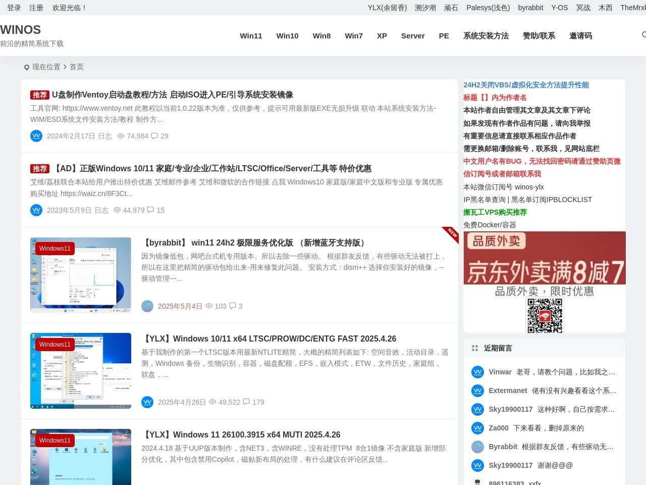Open YLX(余留香) author link
The image size is (646, 485).
pyautogui.click(x=387, y=8)
